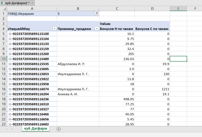Click the Бонусов Н по чекам header cell
Image resolution: width=202 pixels, height=137 pixels.
[x=117, y=29]
